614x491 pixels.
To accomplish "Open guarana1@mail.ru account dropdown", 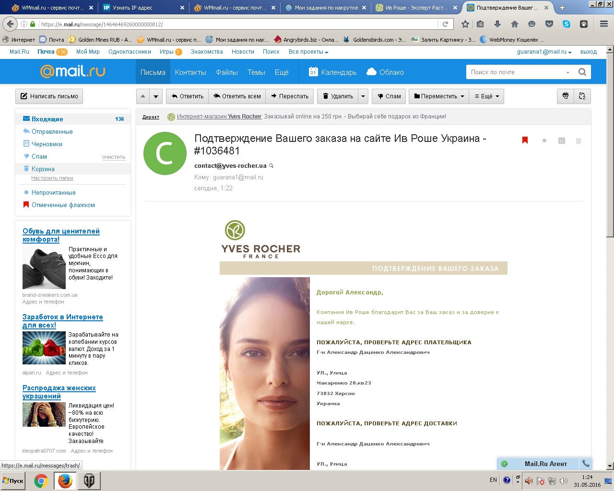I will [x=544, y=52].
